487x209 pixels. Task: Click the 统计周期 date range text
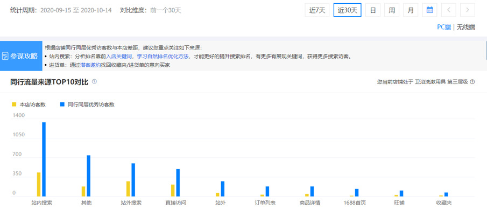76,10
